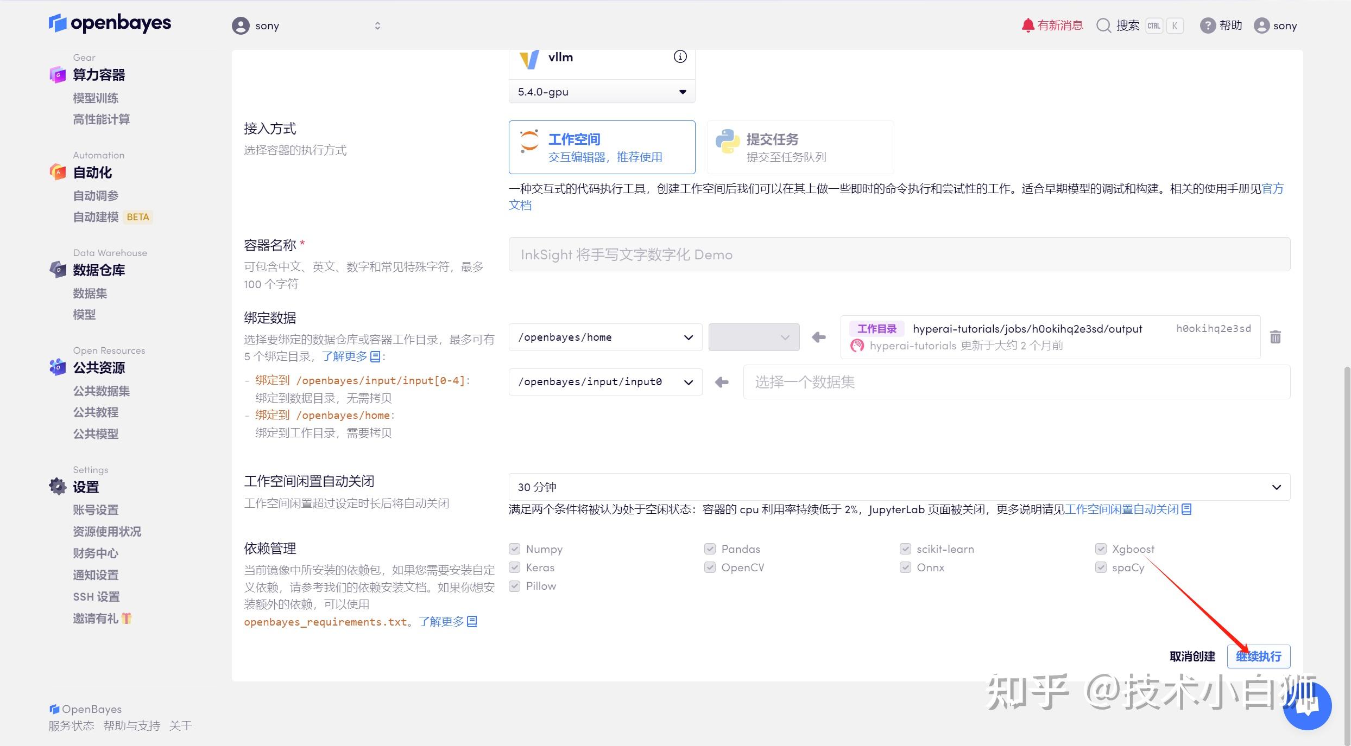1351x746 pixels.
Task: Click the 继续执行 button
Action: 1258,656
